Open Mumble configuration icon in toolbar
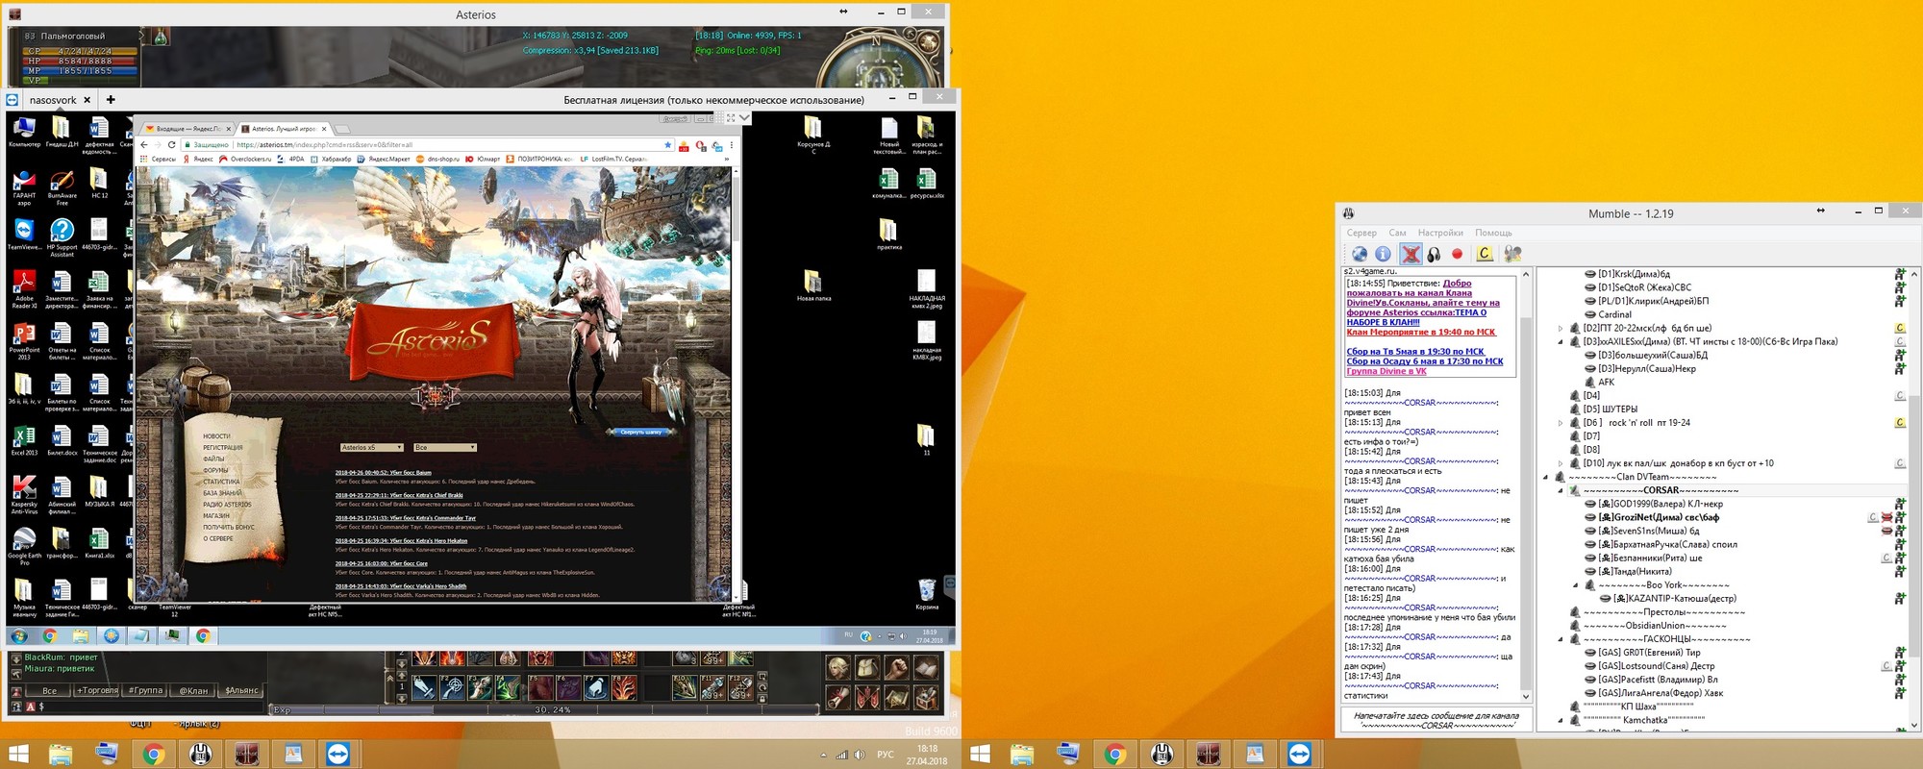The width and height of the screenshot is (1923, 769). pyautogui.click(x=1512, y=254)
